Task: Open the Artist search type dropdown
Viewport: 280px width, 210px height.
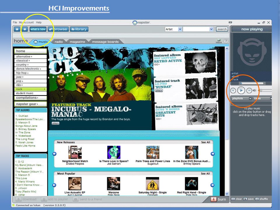Action: click(x=180, y=29)
